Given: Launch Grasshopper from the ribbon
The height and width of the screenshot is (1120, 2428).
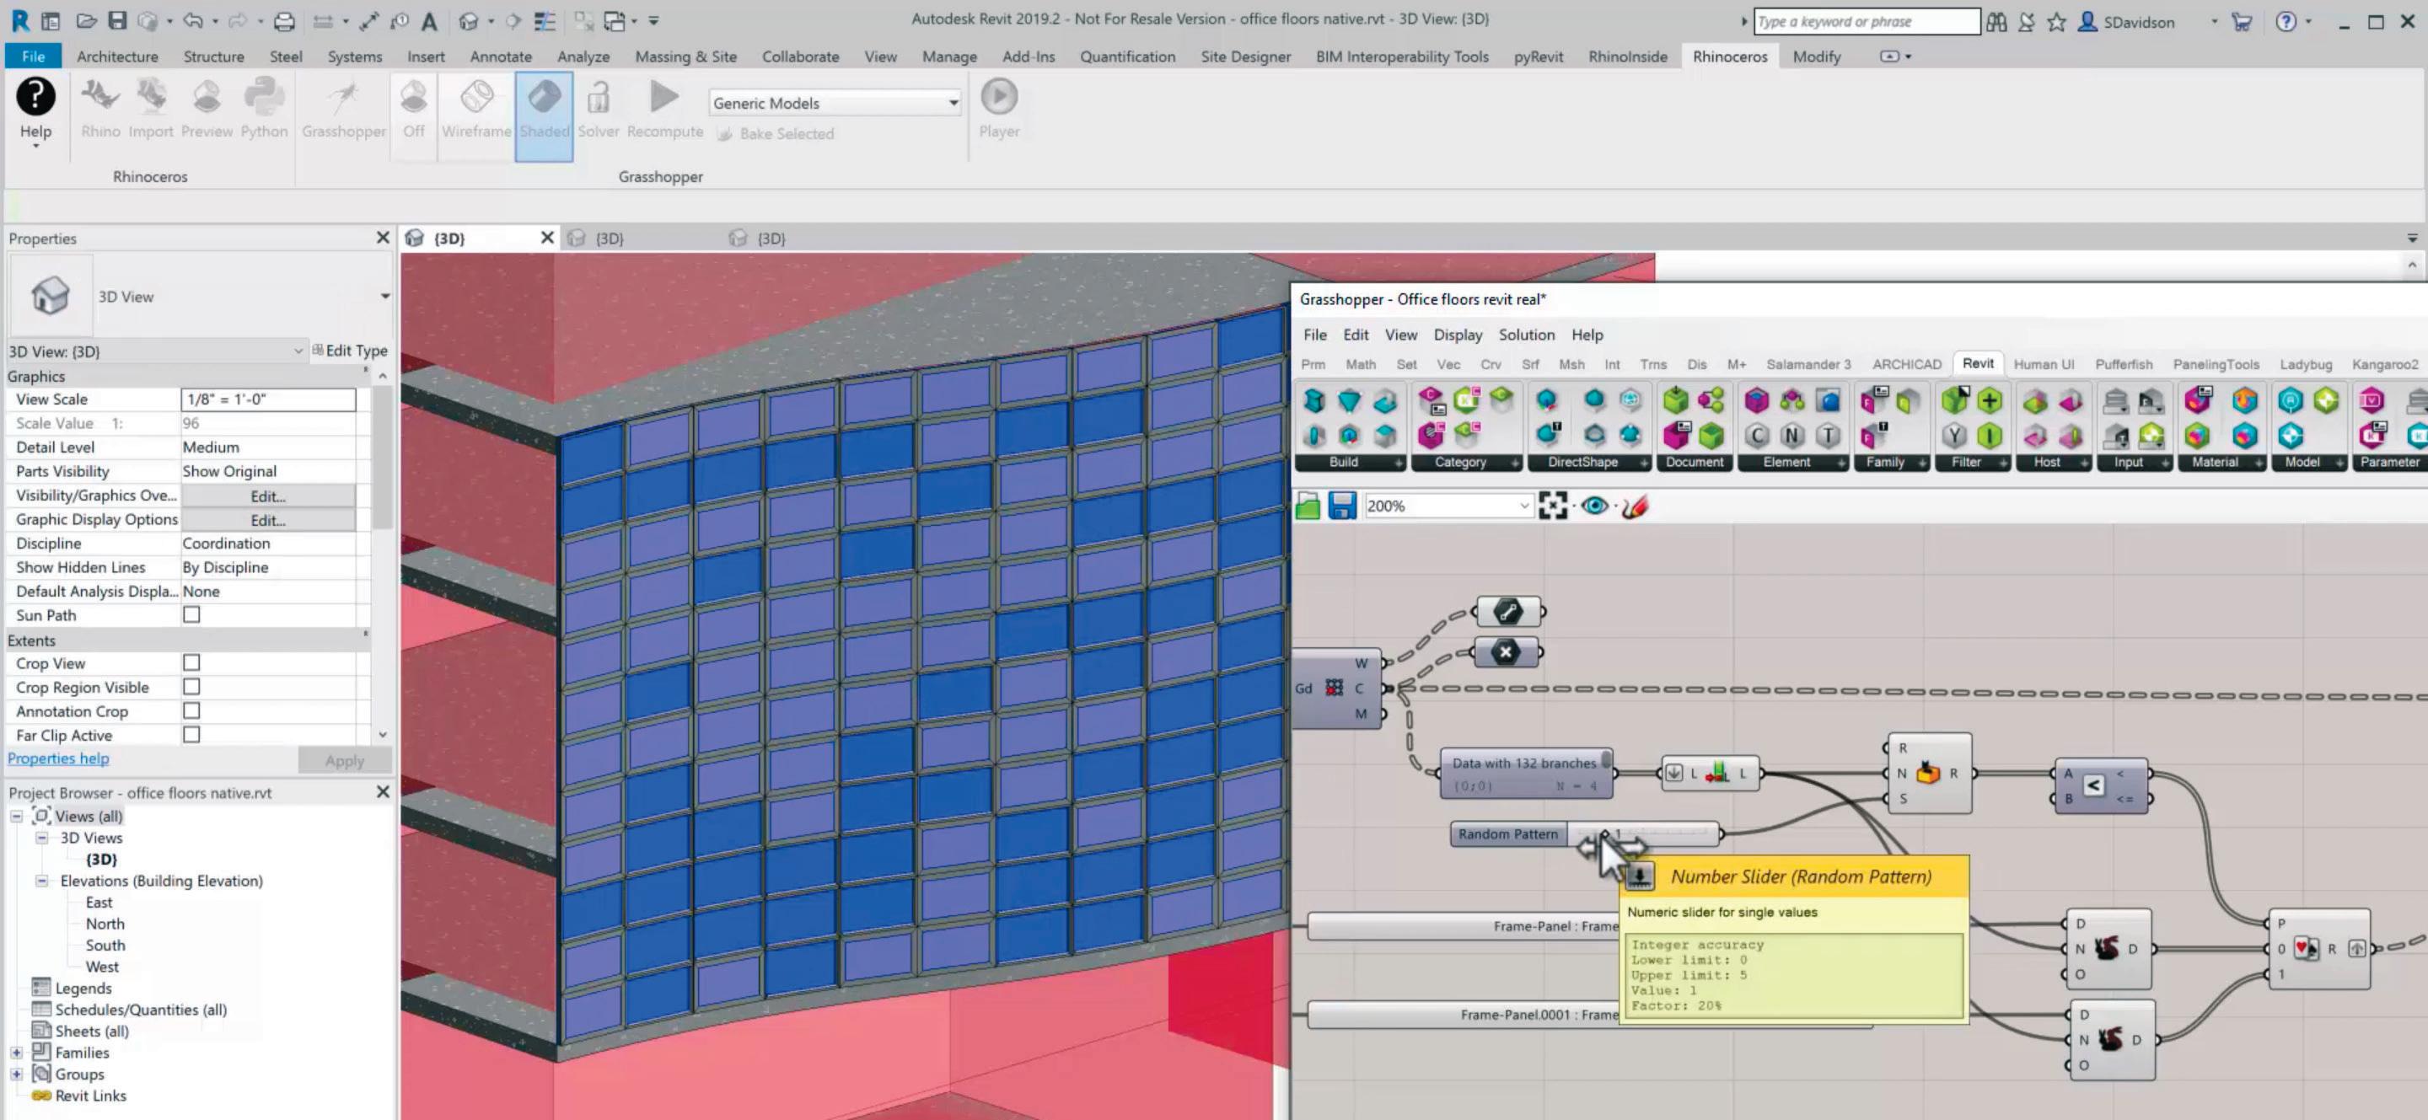Looking at the screenshot, I should pyautogui.click(x=344, y=110).
